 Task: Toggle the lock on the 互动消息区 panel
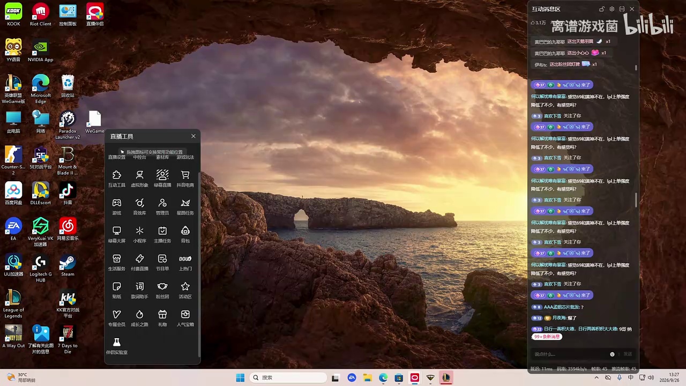602,9
